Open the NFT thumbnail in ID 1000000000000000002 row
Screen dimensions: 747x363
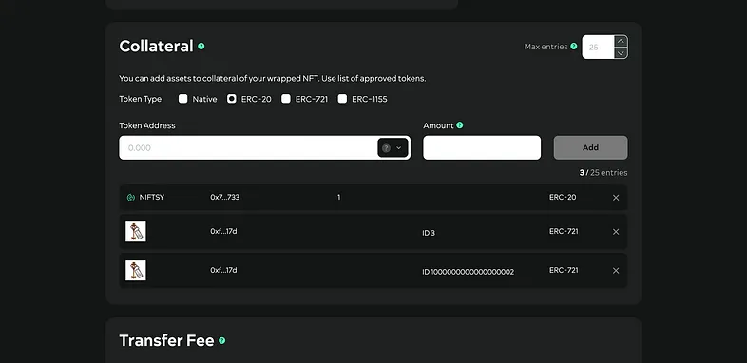coord(136,270)
